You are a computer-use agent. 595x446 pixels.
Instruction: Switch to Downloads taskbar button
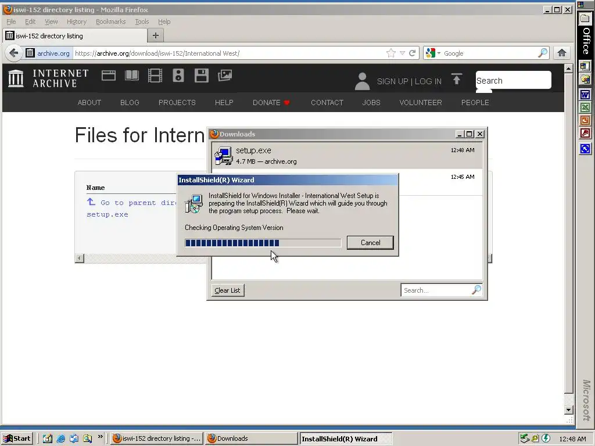point(252,438)
